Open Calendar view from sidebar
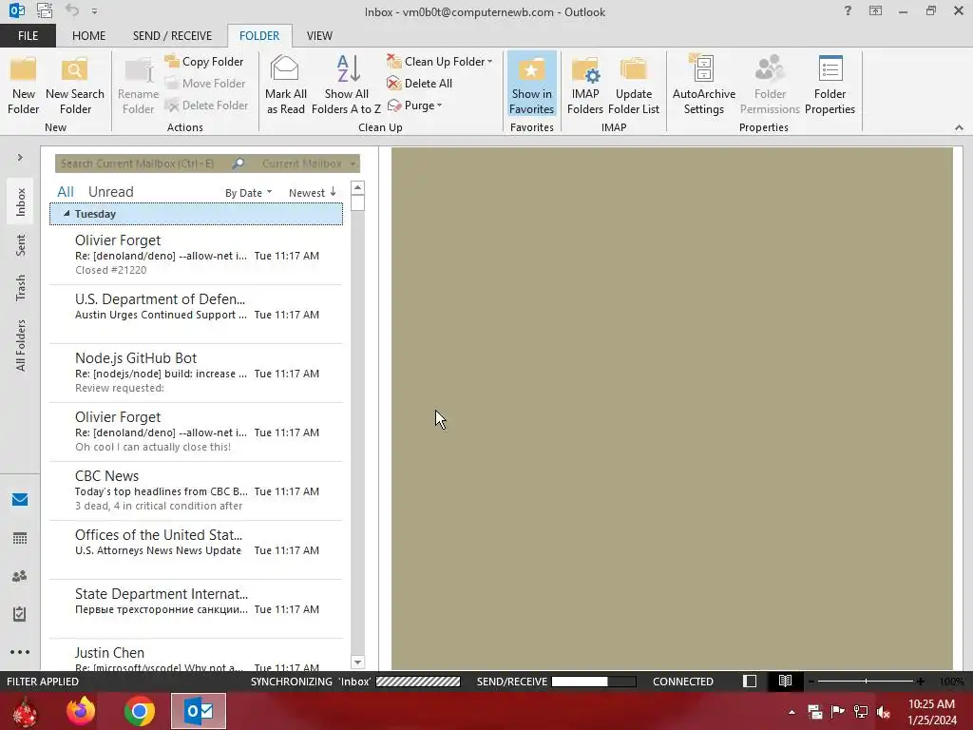Screen dimensions: 973x730 click(x=20, y=538)
